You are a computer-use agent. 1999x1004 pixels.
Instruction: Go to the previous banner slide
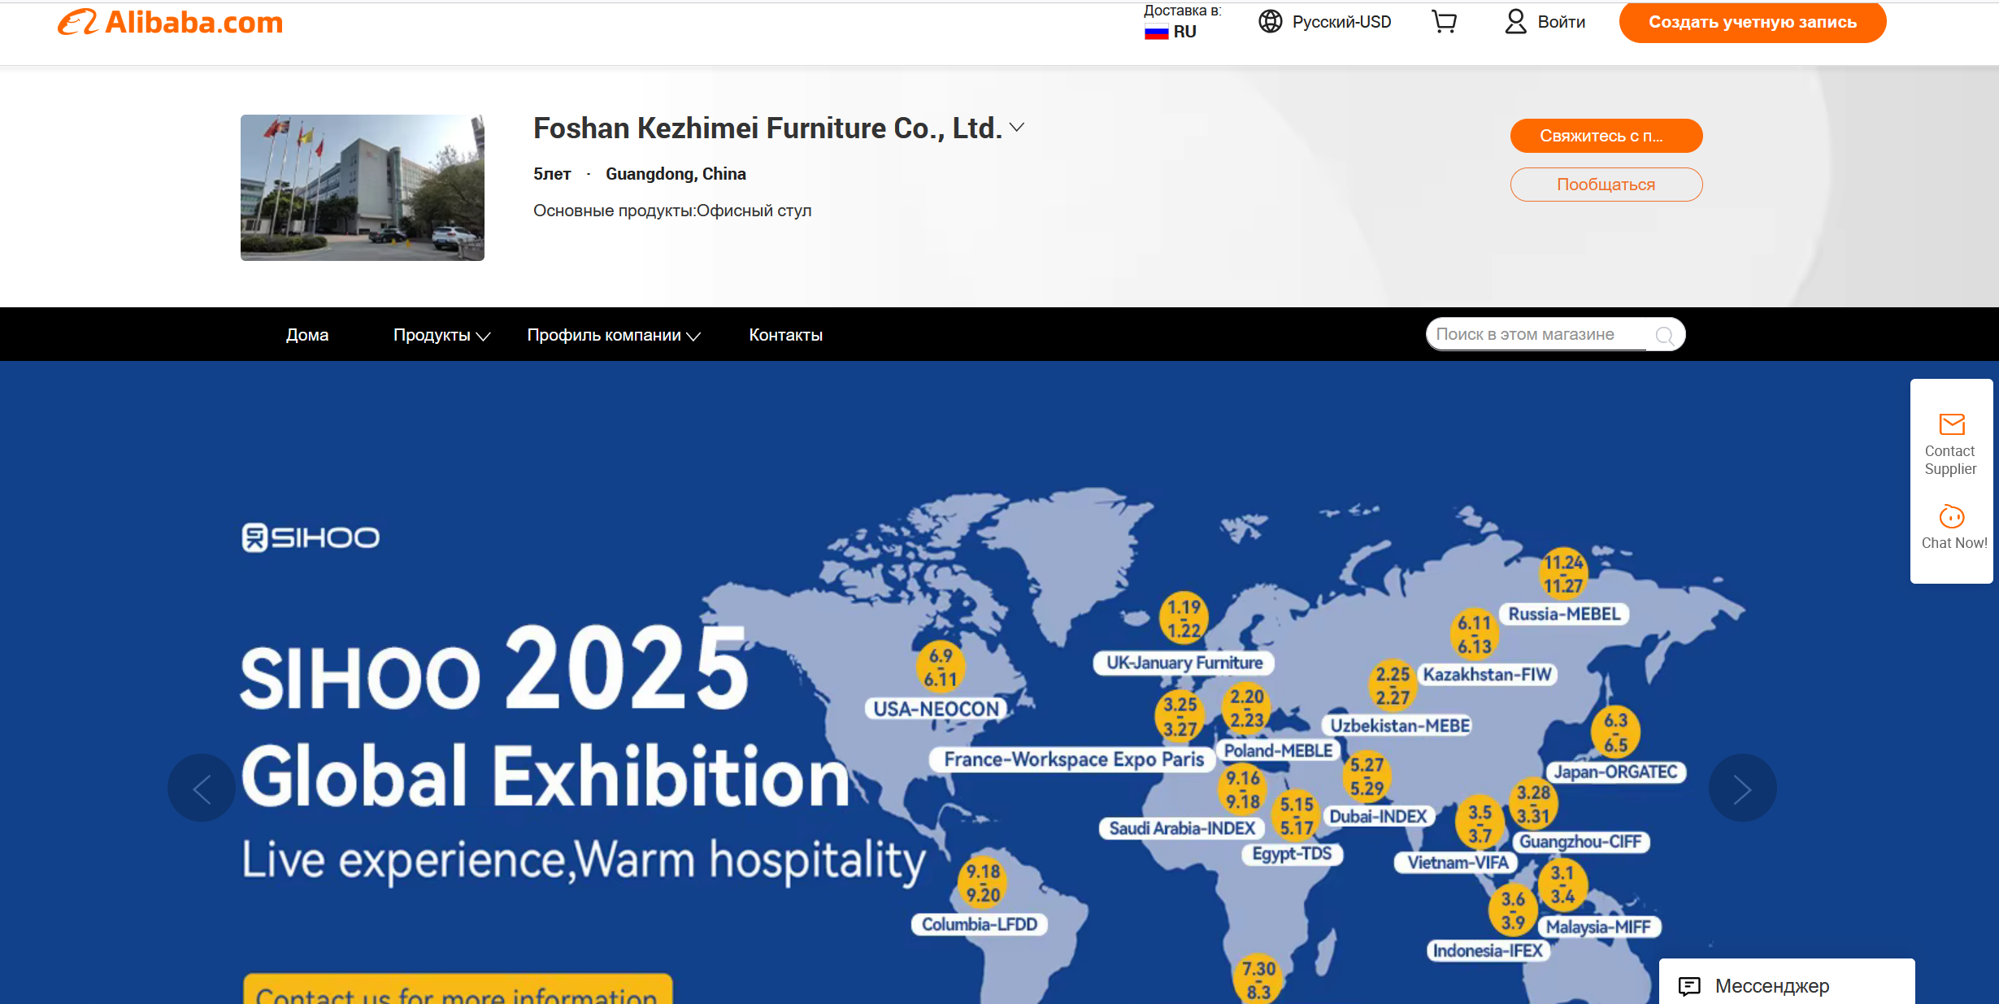pyautogui.click(x=202, y=788)
